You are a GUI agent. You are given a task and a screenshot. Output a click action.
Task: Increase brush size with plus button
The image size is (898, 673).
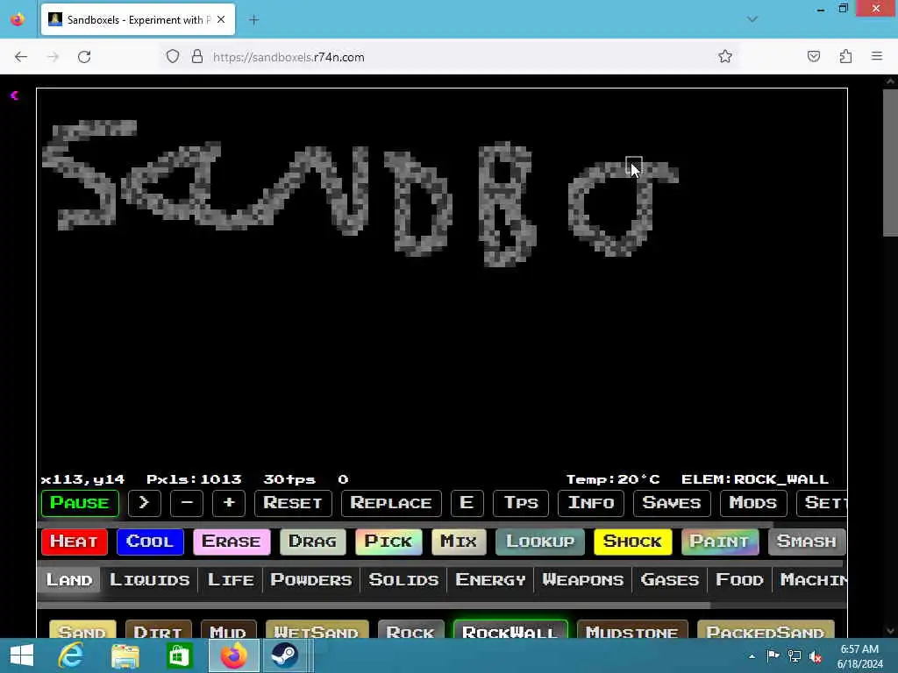(229, 503)
